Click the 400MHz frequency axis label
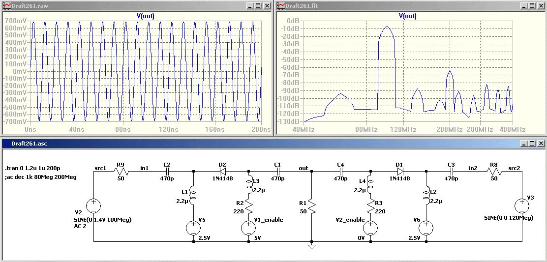 coord(513,130)
